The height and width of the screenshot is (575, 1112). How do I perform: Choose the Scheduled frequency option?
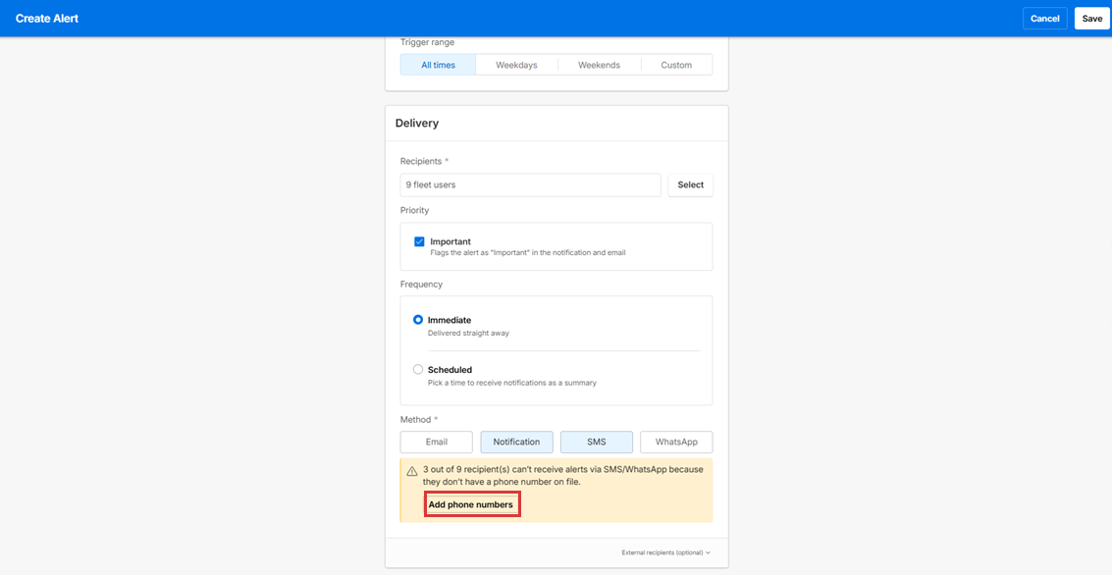click(x=418, y=370)
